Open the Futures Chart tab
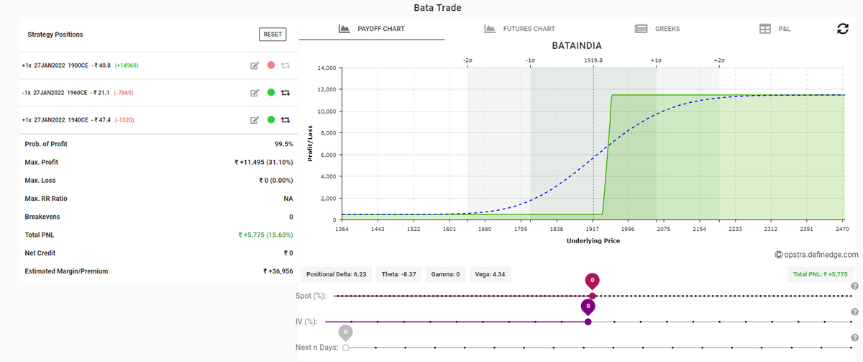 tap(519, 29)
